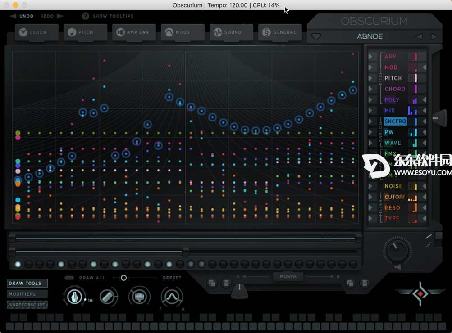Image resolution: width=452 pixels, height=333 pixels.
Task: Go to the next preset
Action: click(434, 36)
